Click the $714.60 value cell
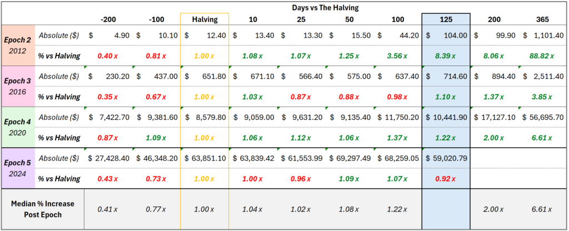 pos(446,76)
